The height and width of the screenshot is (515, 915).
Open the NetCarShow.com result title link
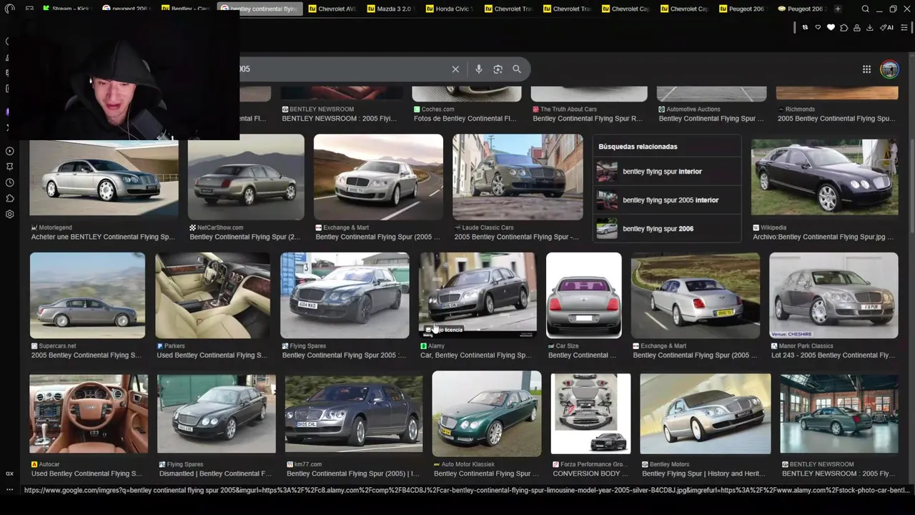(245, 237)
